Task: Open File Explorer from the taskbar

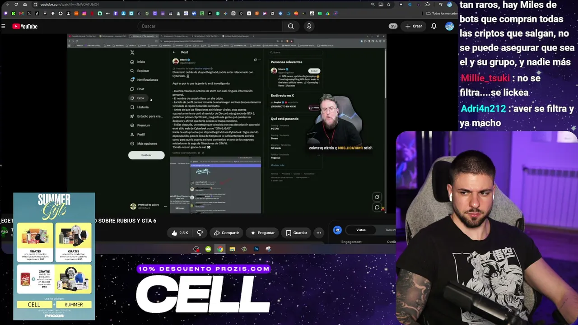Action: 232,249
